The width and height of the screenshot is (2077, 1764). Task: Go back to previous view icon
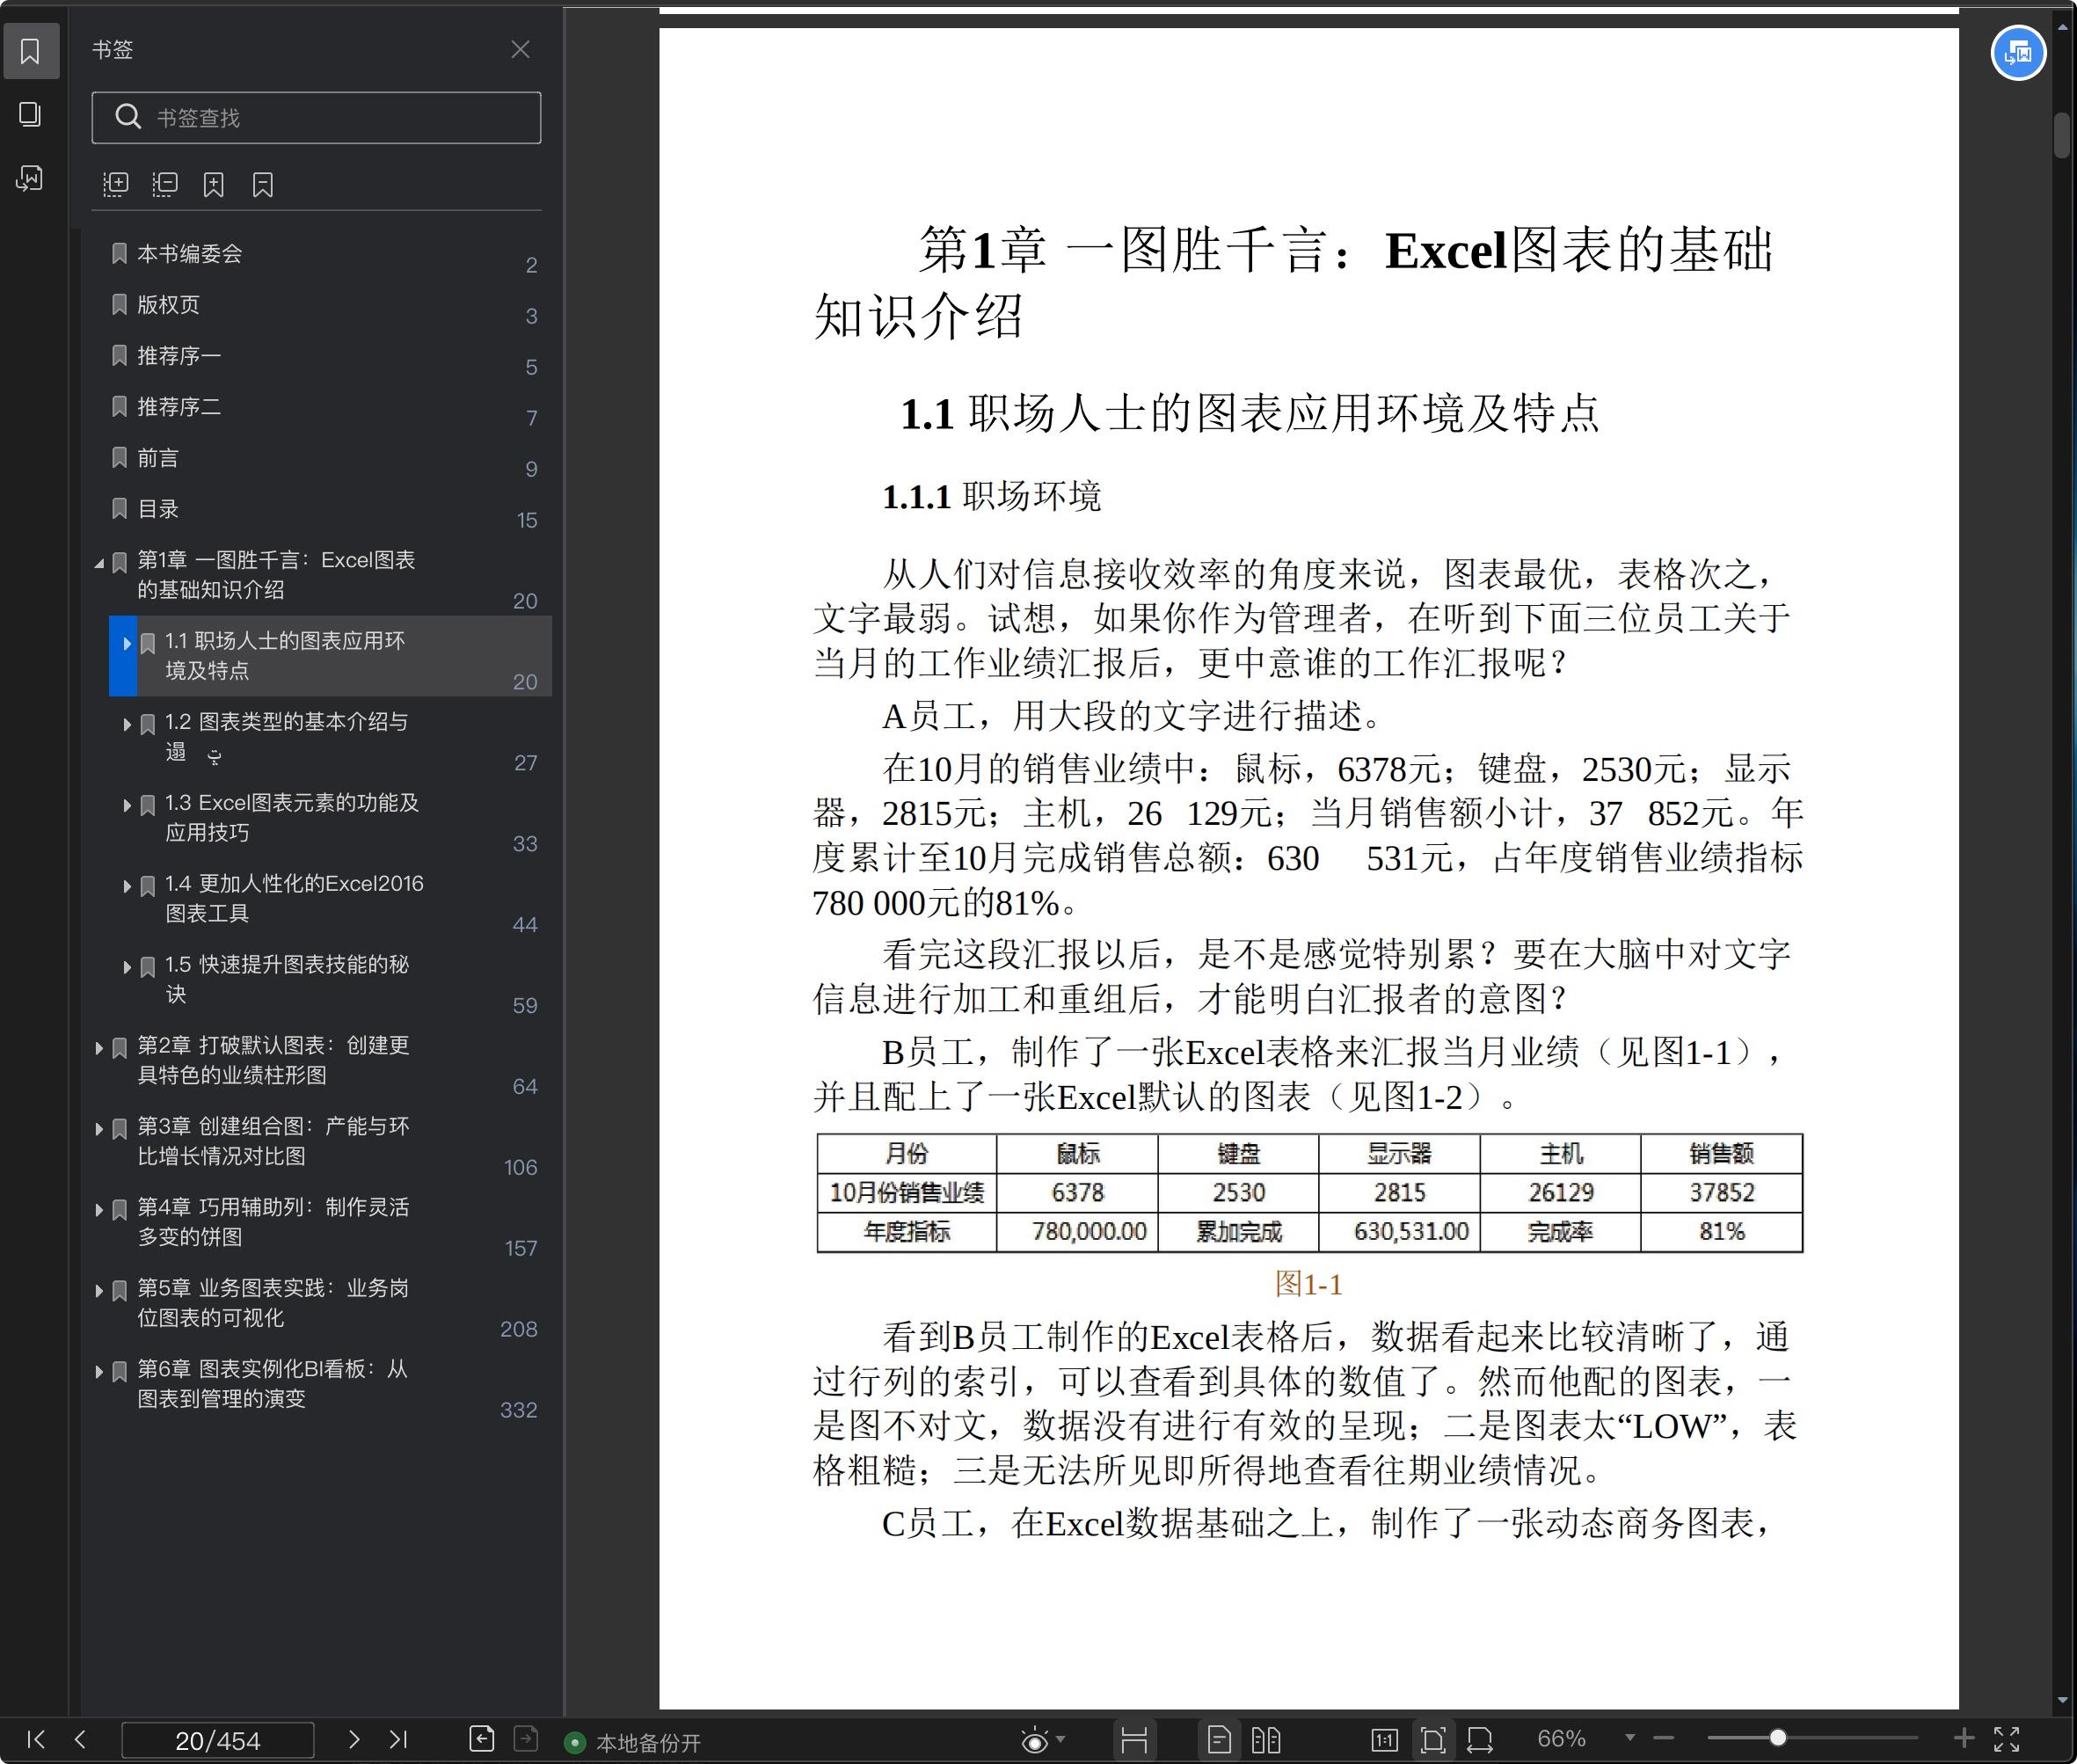pyautogui.click(x=482, y=1739)
